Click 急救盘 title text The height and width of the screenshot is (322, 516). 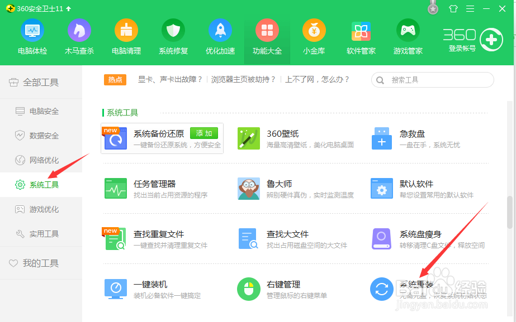412,134
